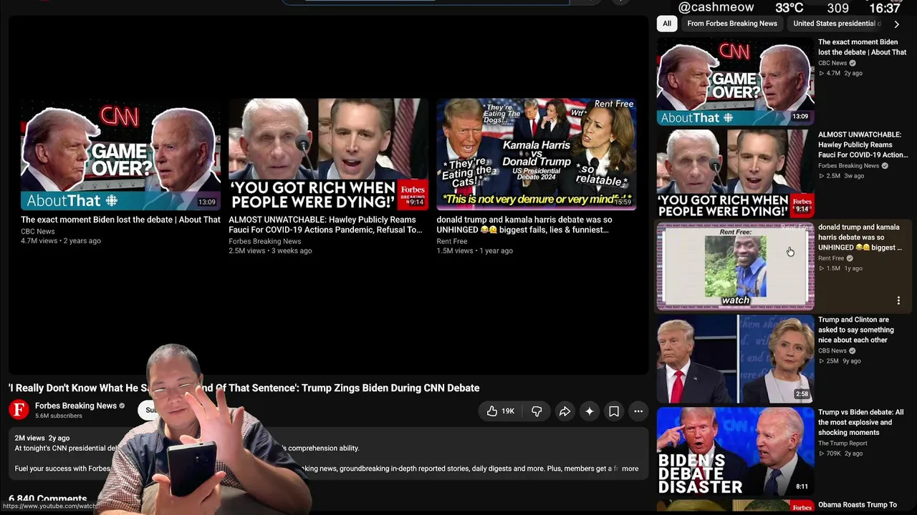Open the three-dot more actions under the video
917x515 pixels.
coord(638,411)
